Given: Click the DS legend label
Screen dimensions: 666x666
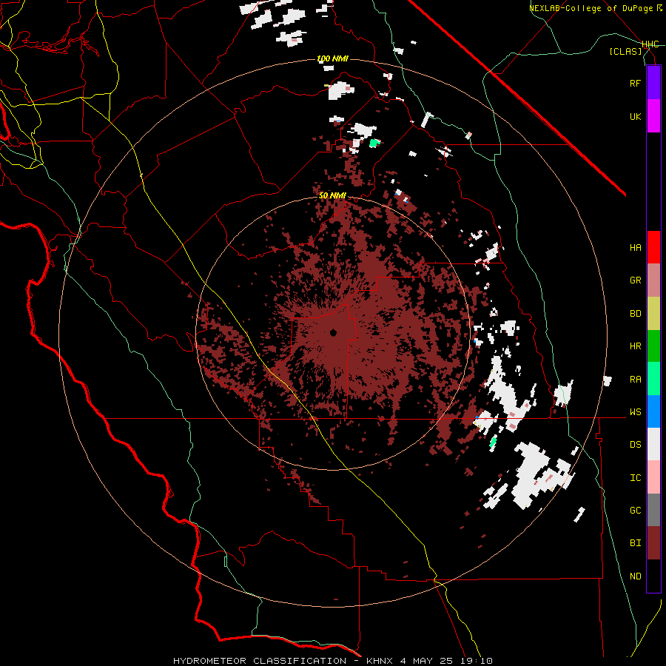Looking at the screenshot, I should click(635, 445).
